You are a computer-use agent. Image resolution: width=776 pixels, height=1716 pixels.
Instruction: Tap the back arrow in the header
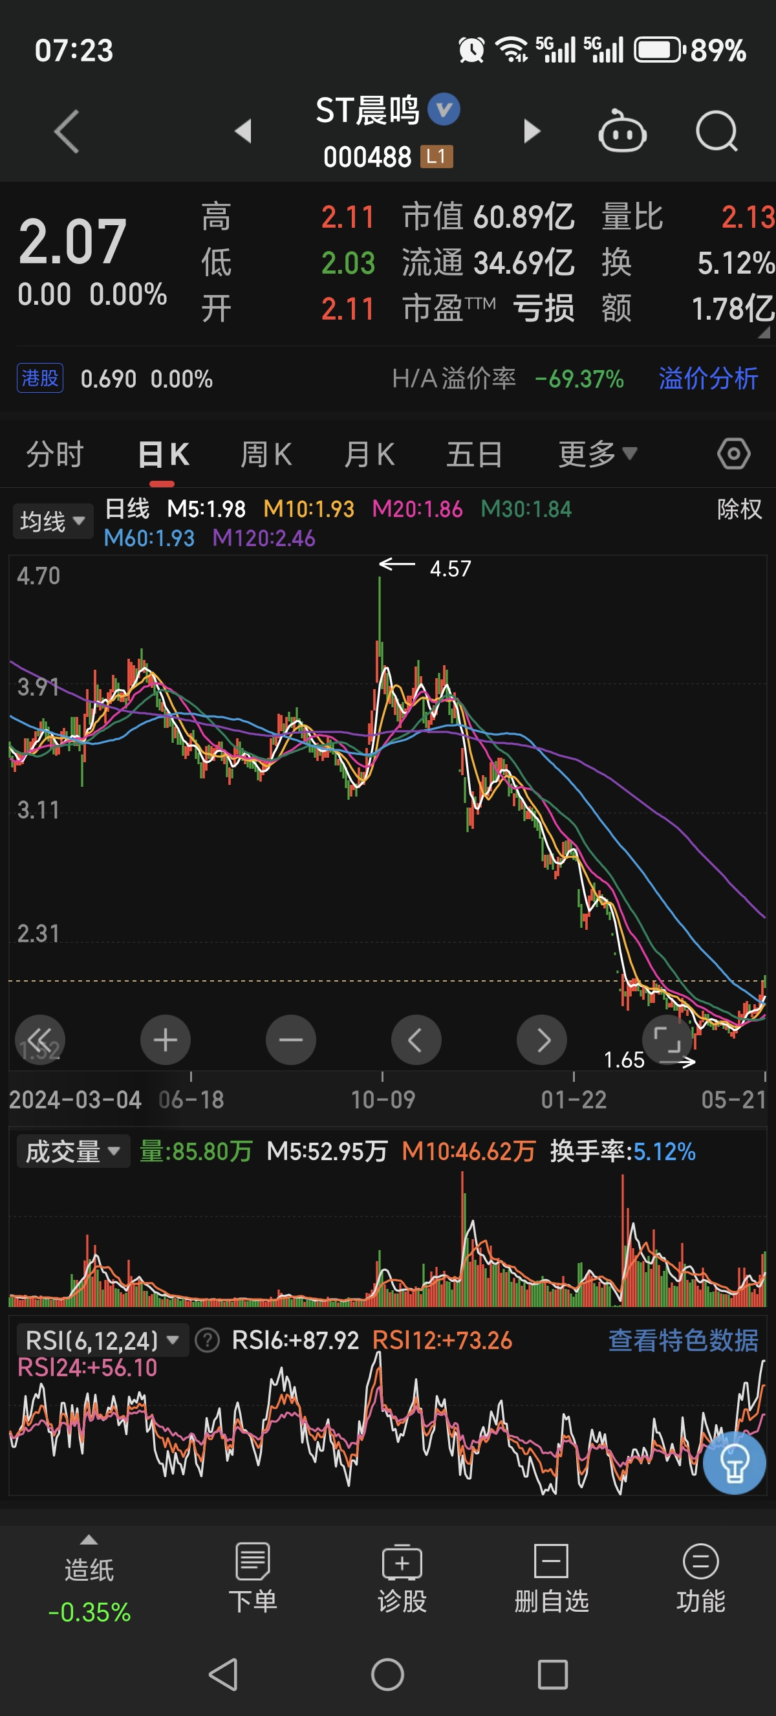pyautogui.click(x=67, y=131)
